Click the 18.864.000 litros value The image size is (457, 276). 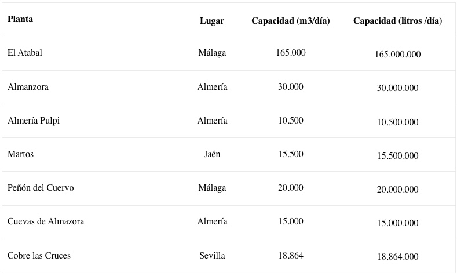pyautogui.click(x=397, y=257)
